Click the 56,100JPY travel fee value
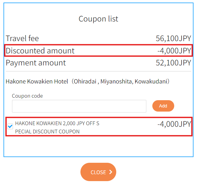The height and width of the screenshot is (183, 197). (x=173, y=39)
